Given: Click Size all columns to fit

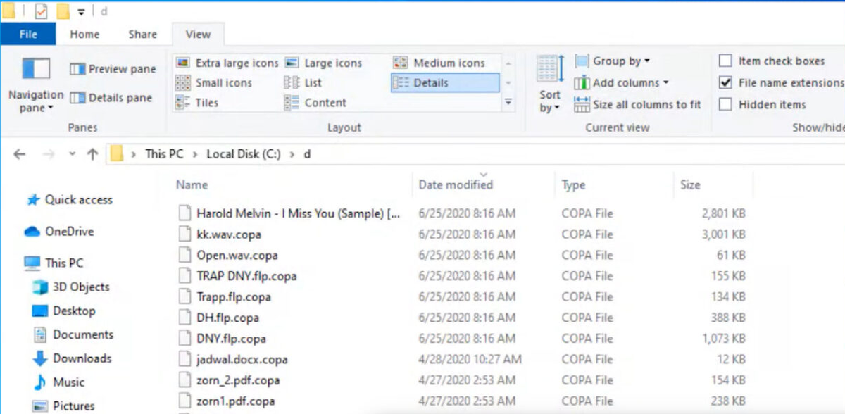Looking at the screenshot, I should (638, 104).
